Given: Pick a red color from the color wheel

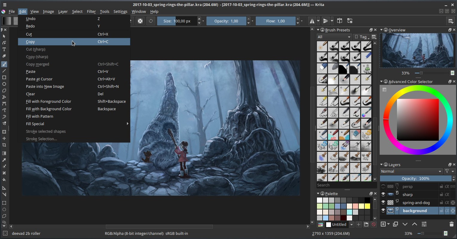Looking at the screenshot, I should (x=387, y=119).
